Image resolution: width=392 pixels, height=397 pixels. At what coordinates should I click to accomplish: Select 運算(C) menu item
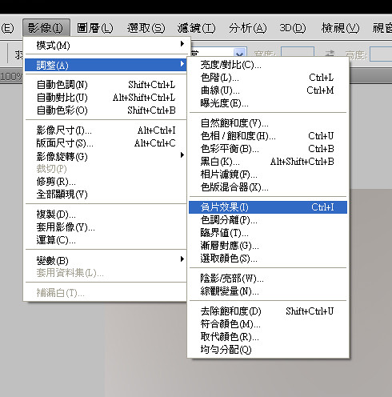106,240
